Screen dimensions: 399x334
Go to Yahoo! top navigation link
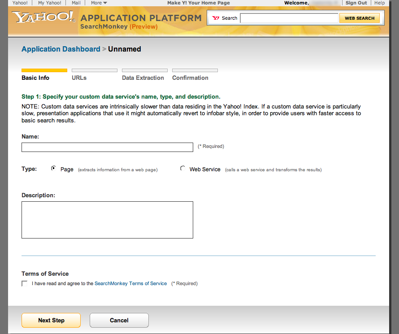[20, 3]
